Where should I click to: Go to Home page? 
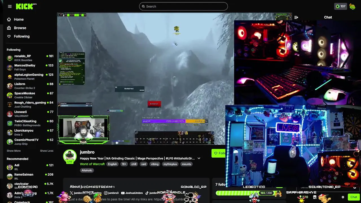(x=19, y=19)
